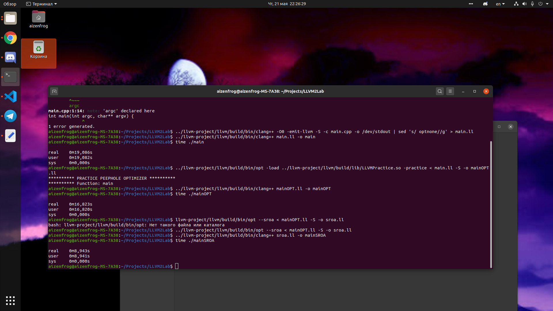Expand the Терминал app menu

pyautogui.click(x=41, y=4)
